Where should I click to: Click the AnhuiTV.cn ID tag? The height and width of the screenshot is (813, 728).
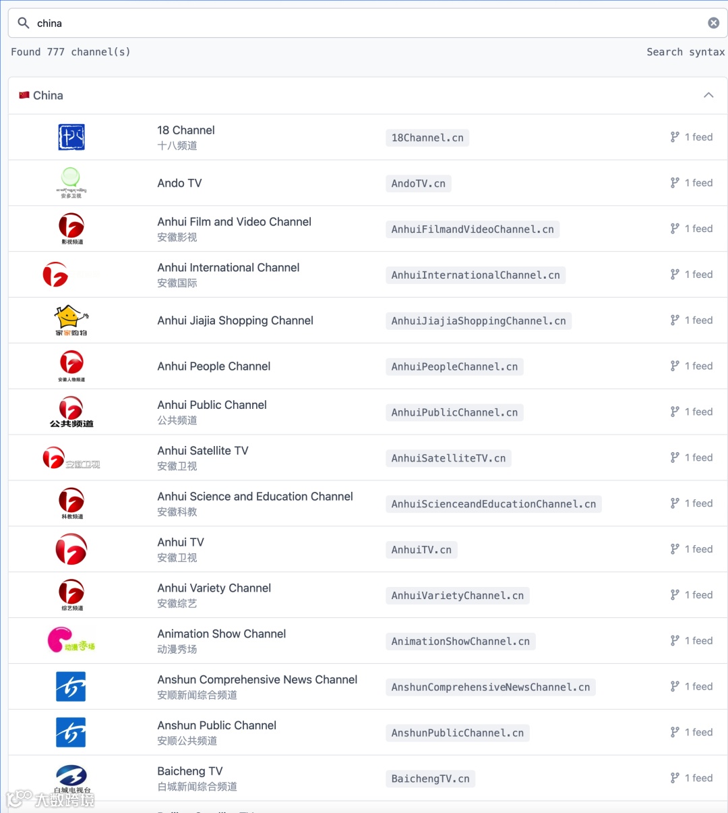pyautogui.click(x=422, y=550)
